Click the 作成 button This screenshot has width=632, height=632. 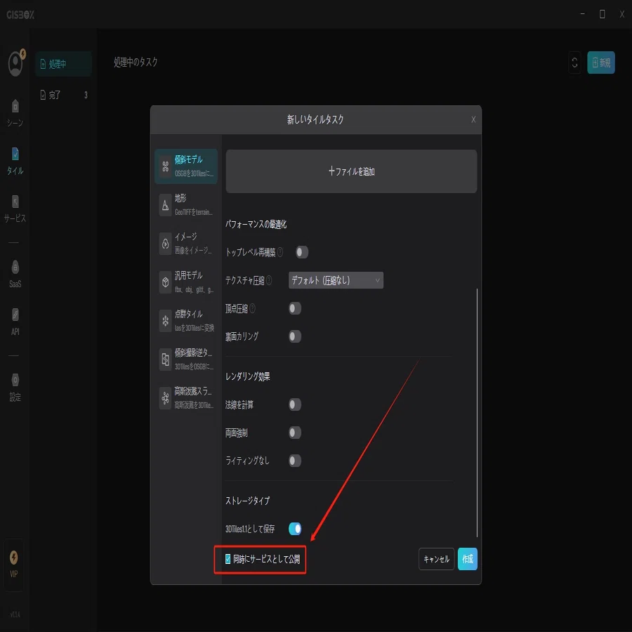point(468,559)
